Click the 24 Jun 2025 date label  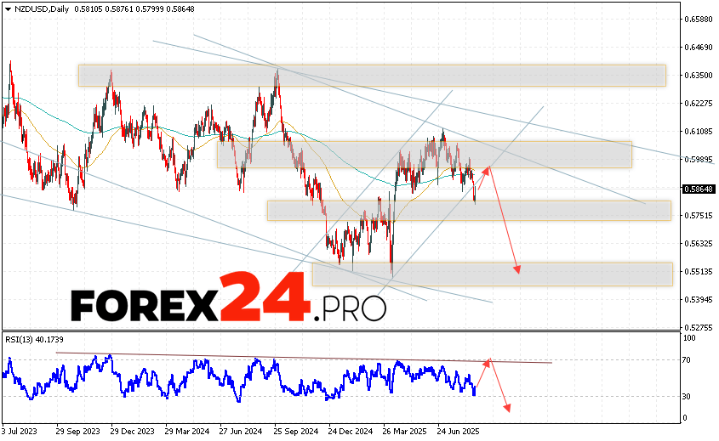458,431
